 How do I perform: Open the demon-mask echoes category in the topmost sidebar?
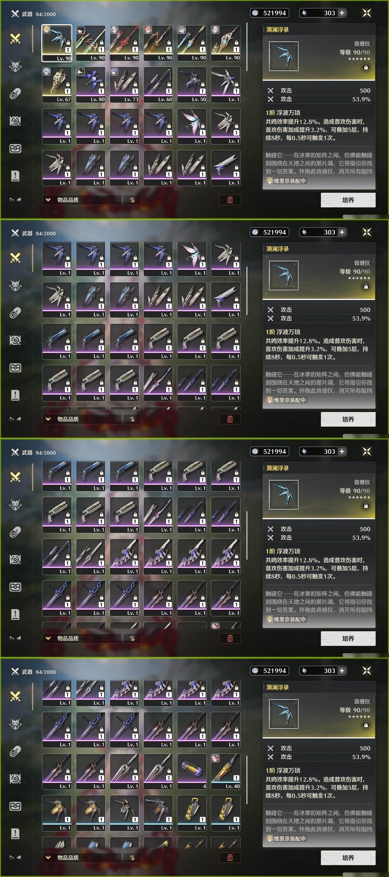point(15,66)
